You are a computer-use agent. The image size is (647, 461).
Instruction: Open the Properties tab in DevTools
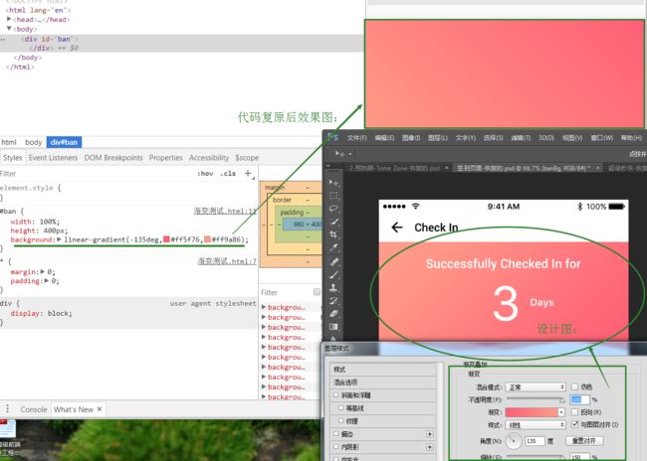pyautogui.click(x=166, y=157)
